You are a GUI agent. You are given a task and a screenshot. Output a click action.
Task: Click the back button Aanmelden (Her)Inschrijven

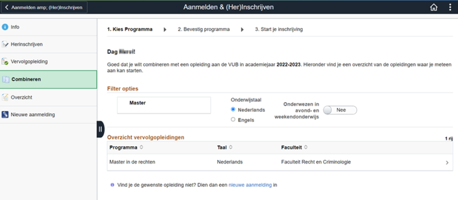tap(44, 7)
